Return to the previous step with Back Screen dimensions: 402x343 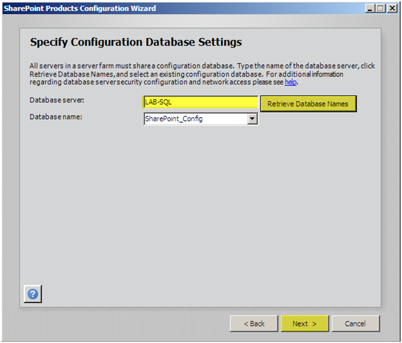[x=254, y=324]
